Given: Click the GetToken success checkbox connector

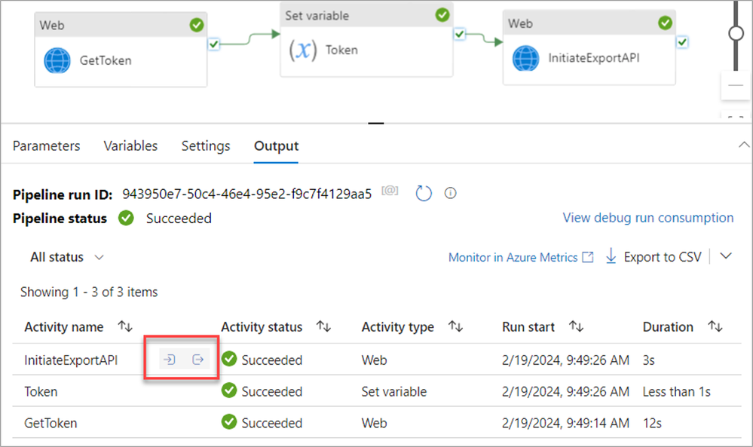Looking at the screenshot, I should point(214,44).
